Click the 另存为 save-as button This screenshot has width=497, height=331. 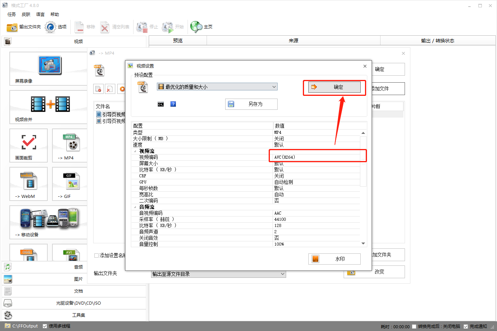pos(251,104)
